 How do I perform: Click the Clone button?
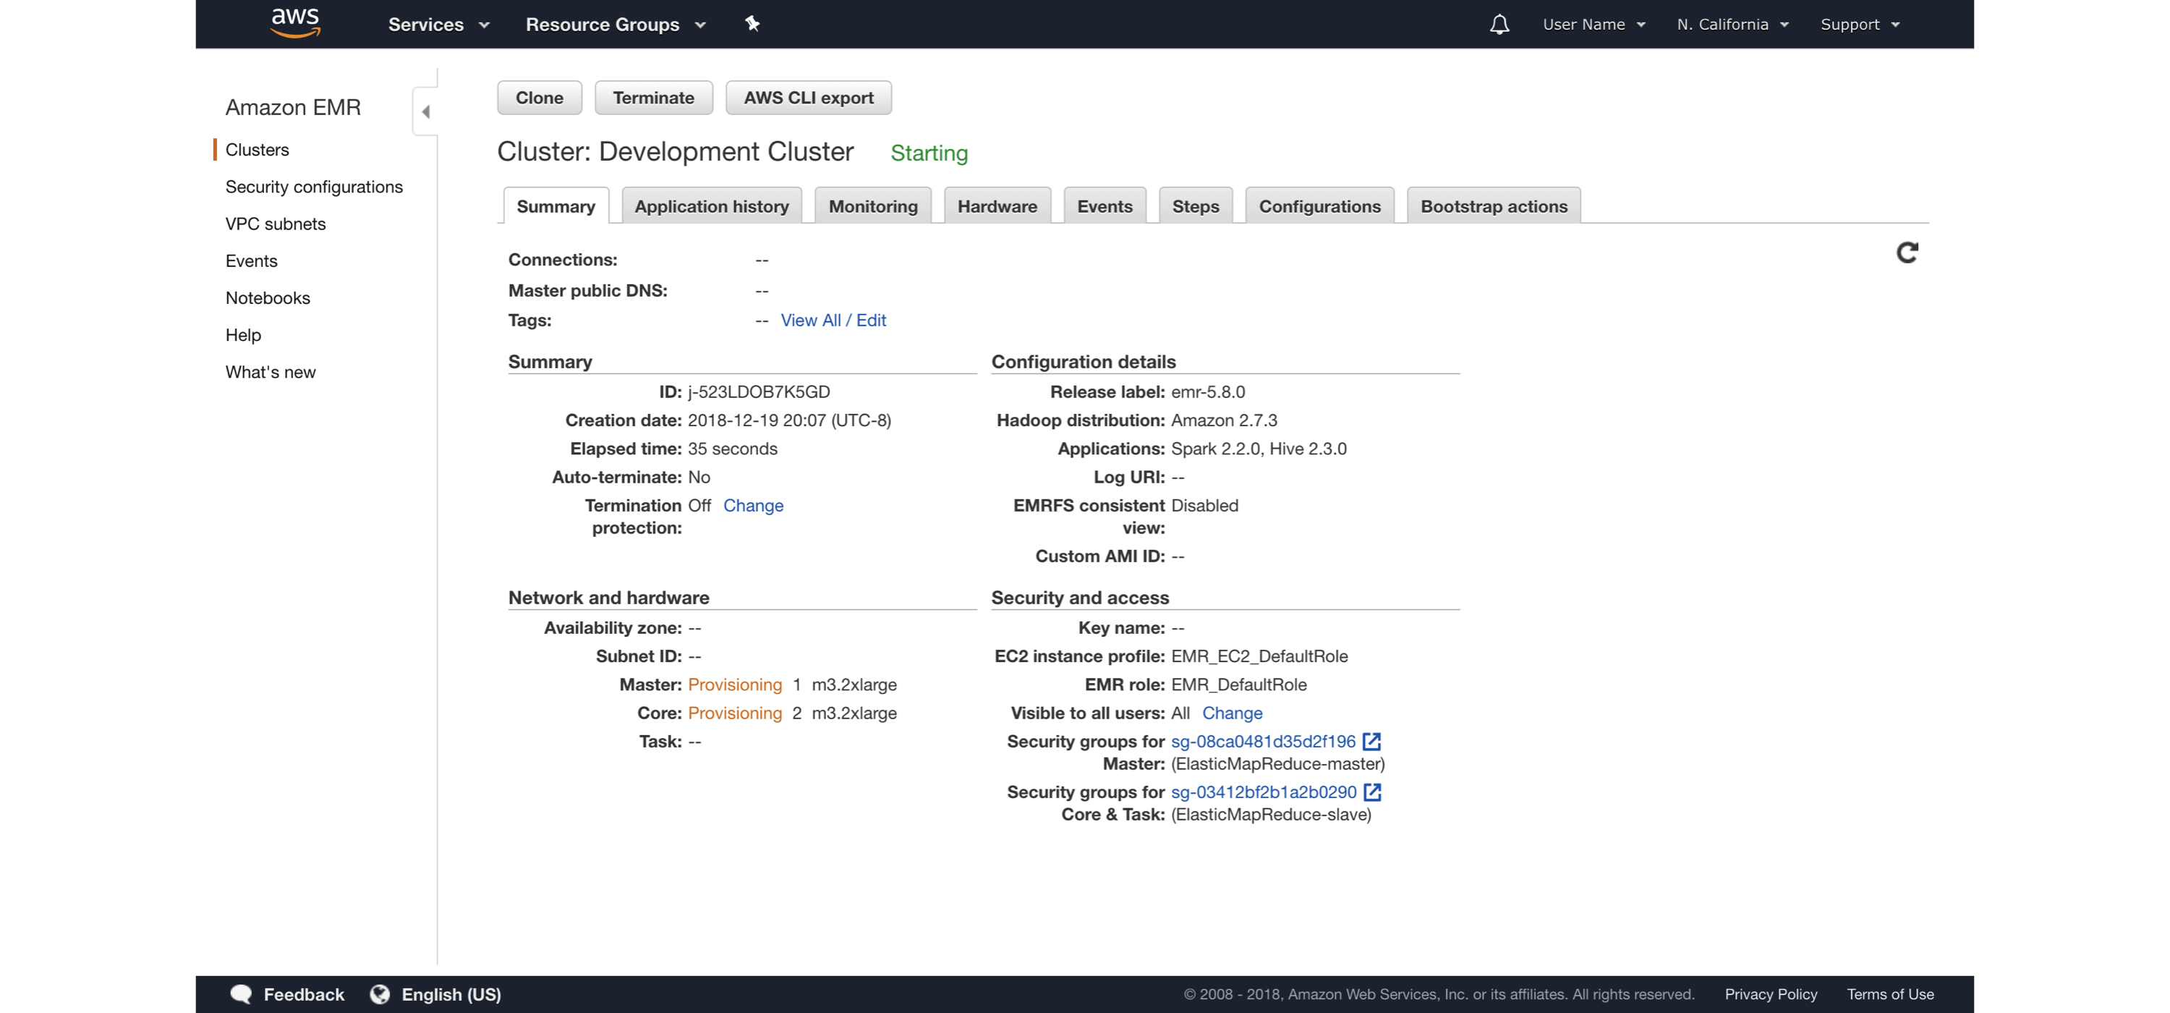540,98
